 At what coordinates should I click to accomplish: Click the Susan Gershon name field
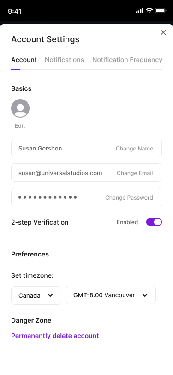pyautogui.click(x=87, y=148)
